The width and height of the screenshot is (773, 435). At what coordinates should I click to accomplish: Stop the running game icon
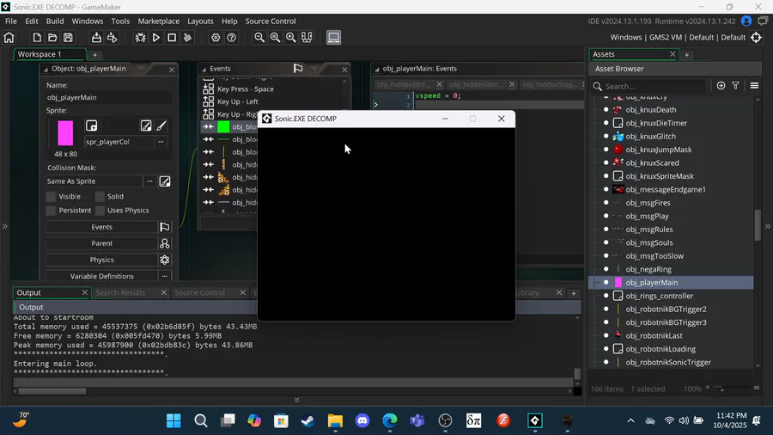[x=172, y=38]
